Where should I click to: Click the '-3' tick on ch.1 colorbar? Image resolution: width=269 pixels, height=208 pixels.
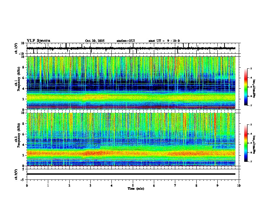[x=251, y=68]
